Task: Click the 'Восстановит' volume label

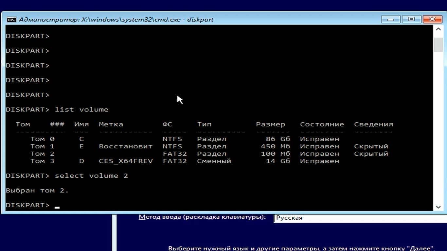Action: tap(126, 146)
